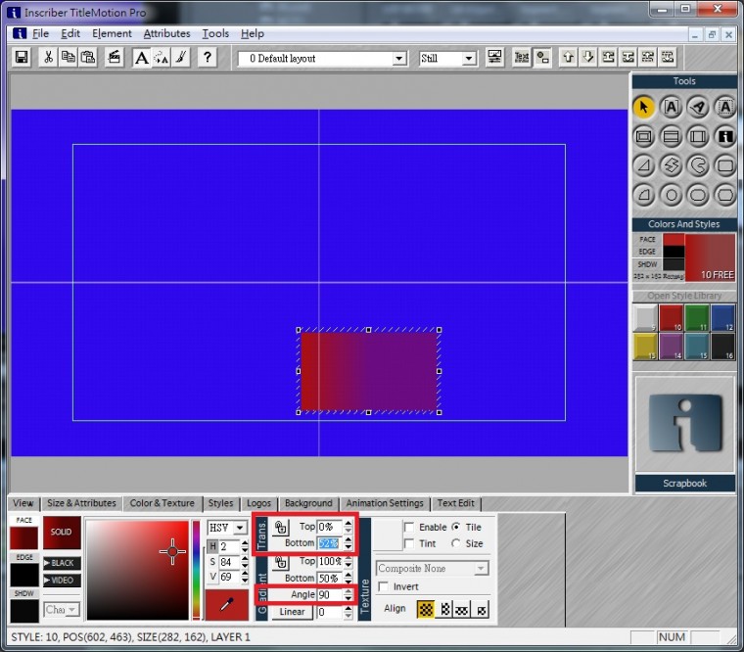Select the oval shape tool

coord(698,195)
